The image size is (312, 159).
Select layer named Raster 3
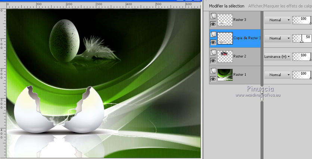pyautogui.click(x=240, y=19)
